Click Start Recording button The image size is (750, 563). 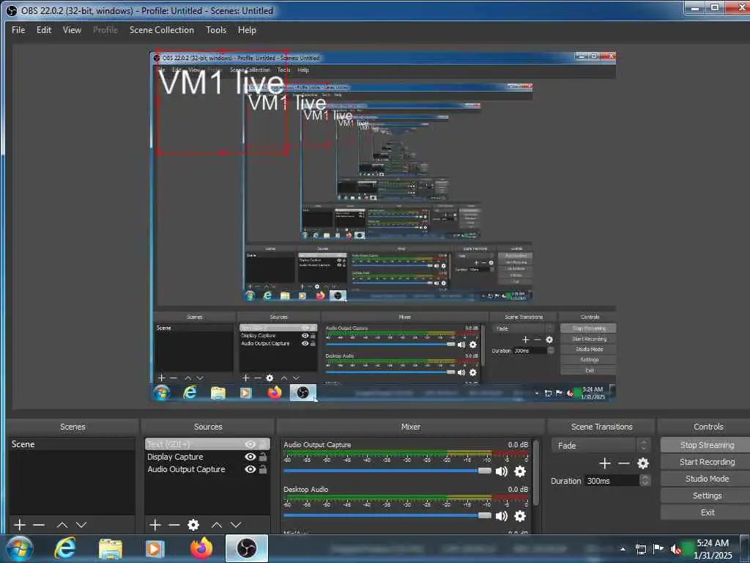[x=707, y=462]
